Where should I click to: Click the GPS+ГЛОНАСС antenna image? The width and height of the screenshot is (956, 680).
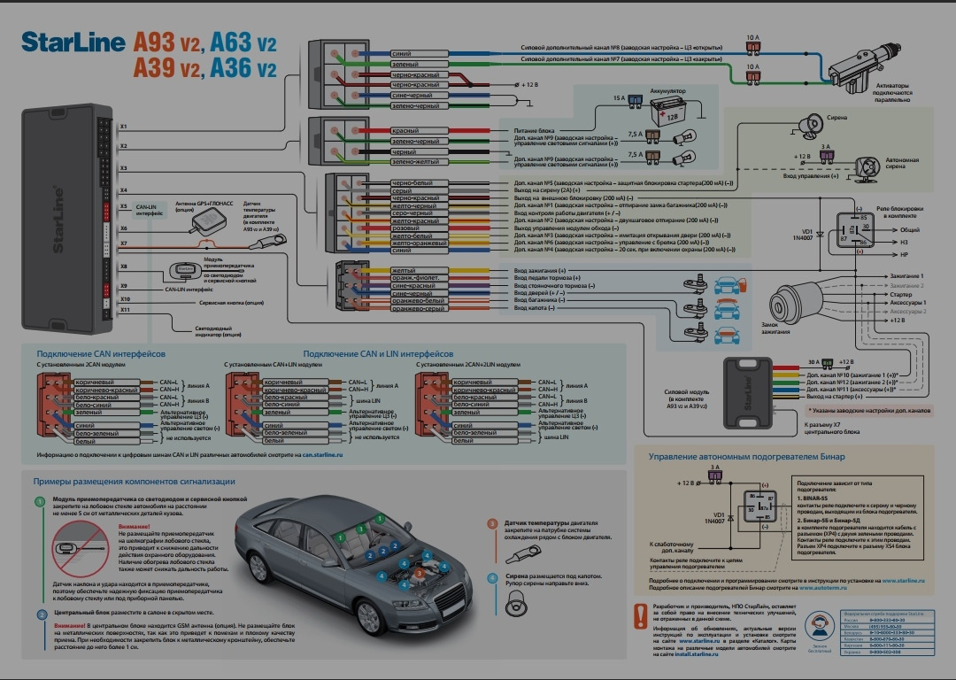coord(208,220)
